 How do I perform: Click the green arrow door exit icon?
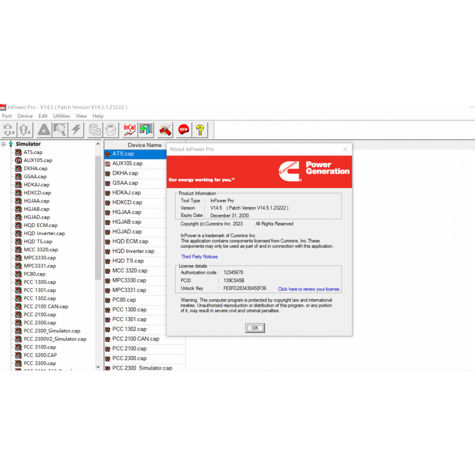click(x=146, y=129)
